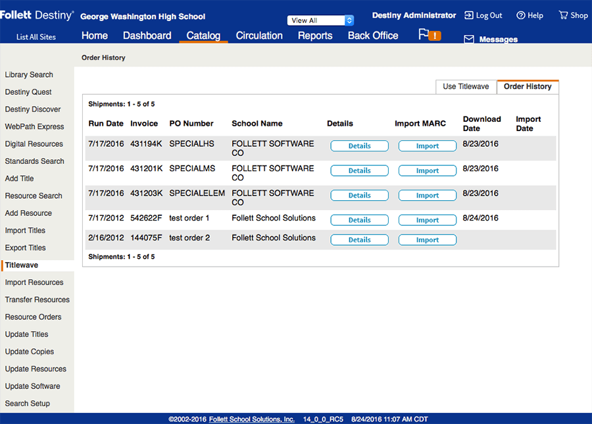The image size is (592, 424).
Task: Click List All Sites link
Action: tap(36, 37)
